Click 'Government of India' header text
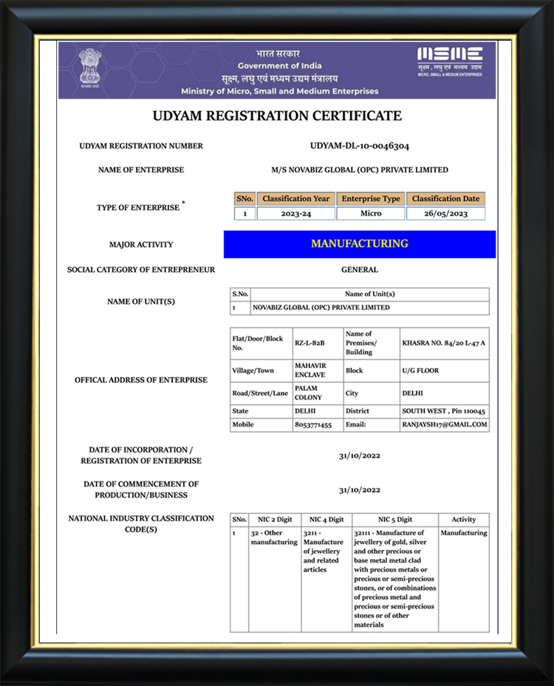 [x=280, y=66]
